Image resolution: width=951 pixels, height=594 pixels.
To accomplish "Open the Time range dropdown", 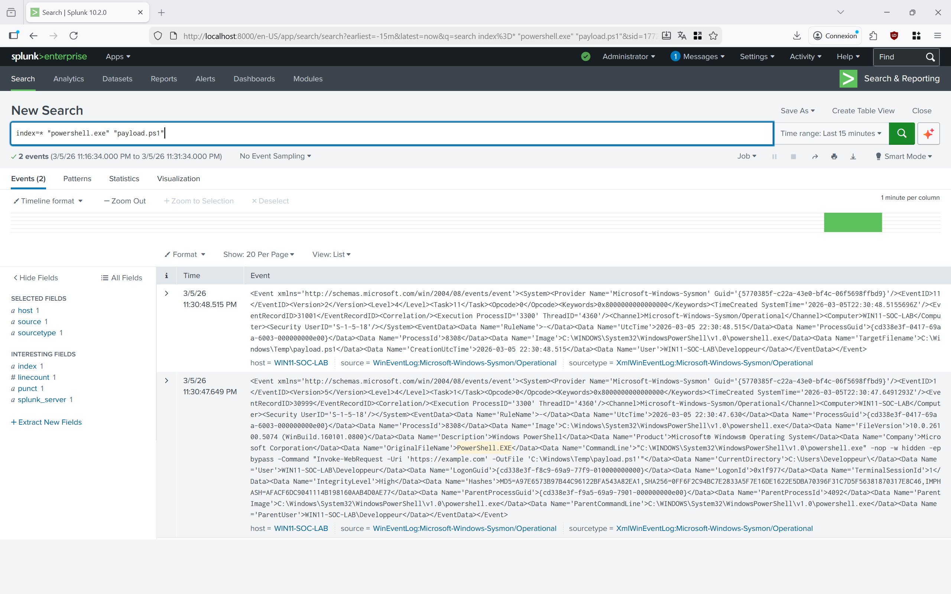I will [831, 134].
